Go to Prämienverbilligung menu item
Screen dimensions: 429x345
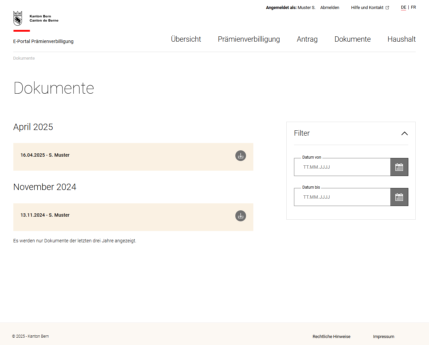pos(249,39)
